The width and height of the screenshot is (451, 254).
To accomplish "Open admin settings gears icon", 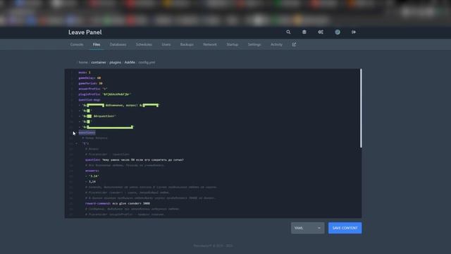I will 321,32.
